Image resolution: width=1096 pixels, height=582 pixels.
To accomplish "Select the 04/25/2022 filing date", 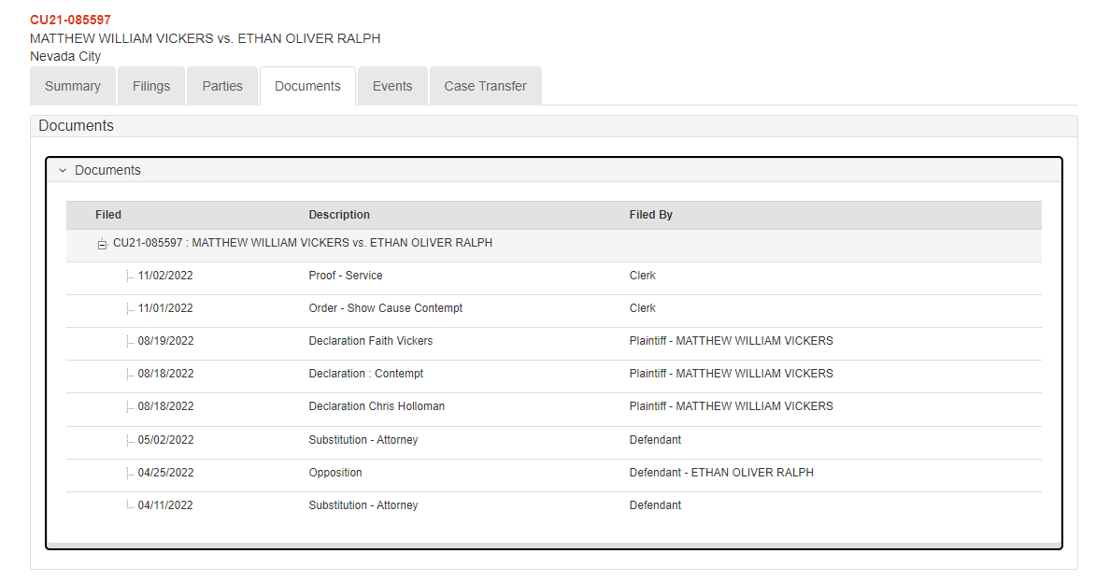I will [x=165, y=473].
